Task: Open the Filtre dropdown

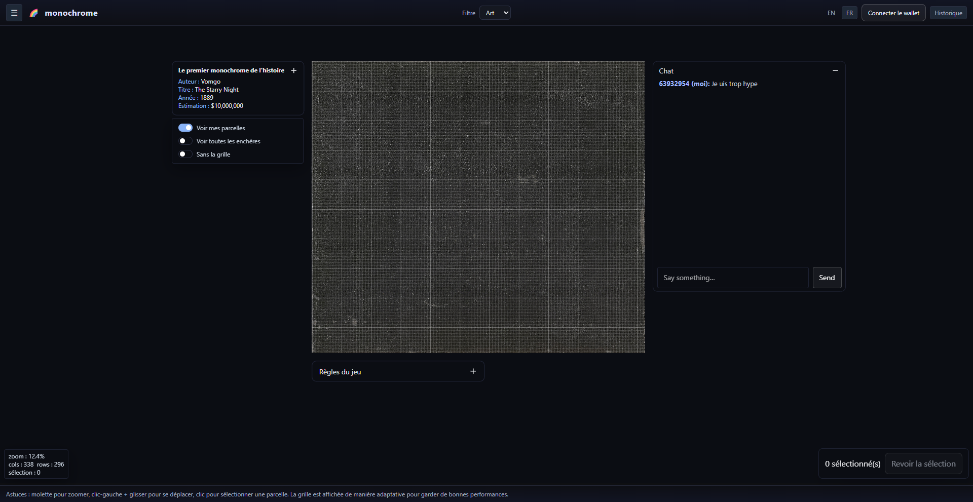Action: tap(495, 13)
